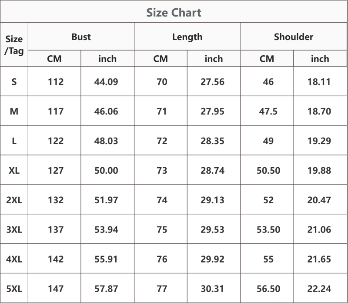Select shoulder inch value 21.06
The width and height of the screenshot is (348, 303).
pos(319,229)
